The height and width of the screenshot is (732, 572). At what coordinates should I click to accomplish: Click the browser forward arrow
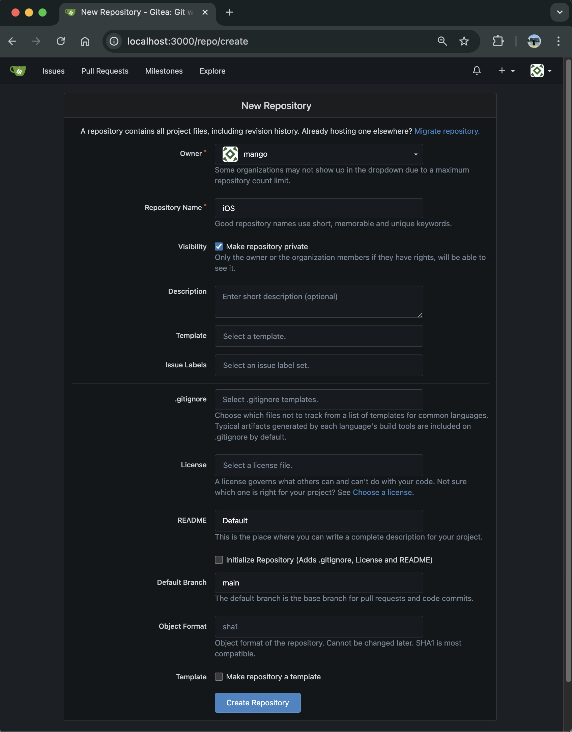pos(36,41)
